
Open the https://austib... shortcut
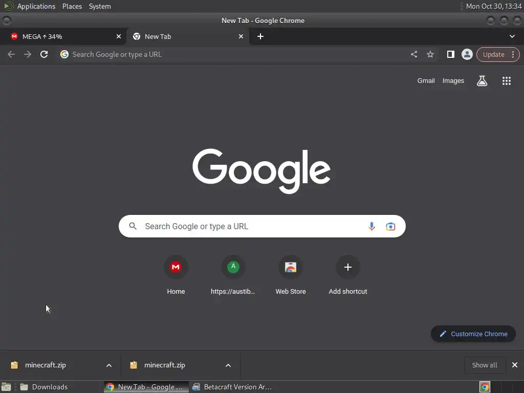point(233,275)
